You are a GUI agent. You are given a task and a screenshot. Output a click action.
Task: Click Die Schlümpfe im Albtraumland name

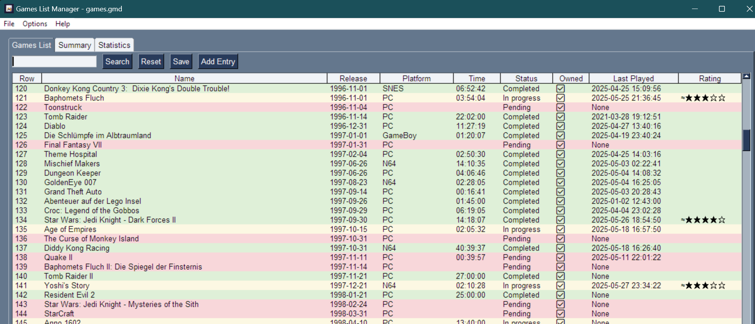coord(98,136)
